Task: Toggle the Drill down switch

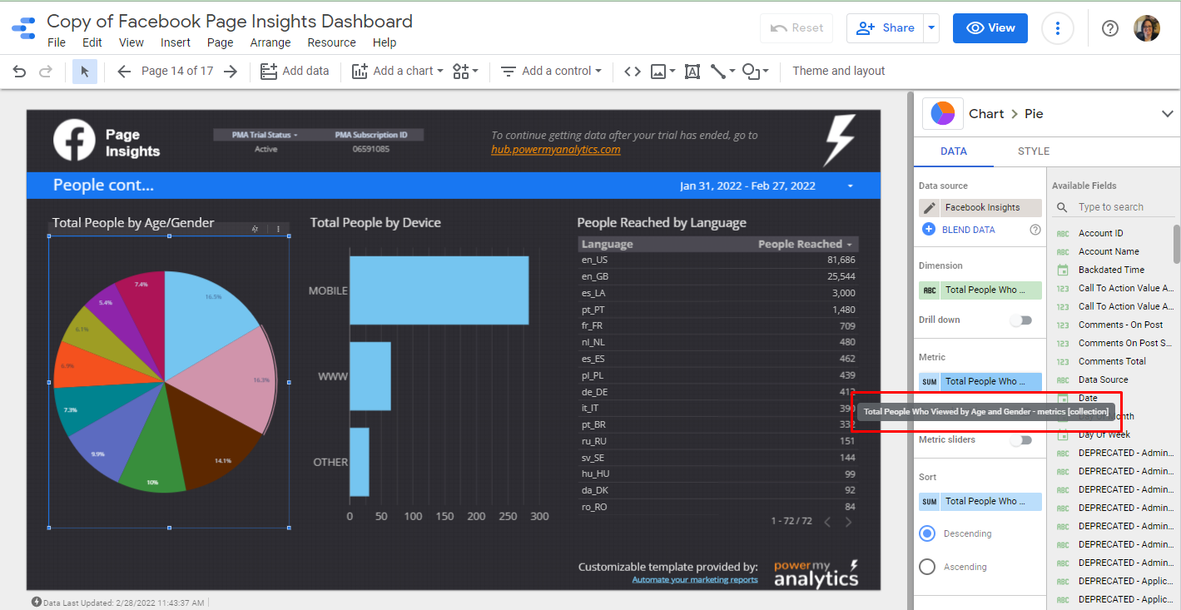Action: coord(1020,320)
